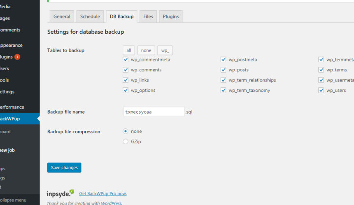
Task: Click the 'wp_' prefix button
Action: [165, 50]
